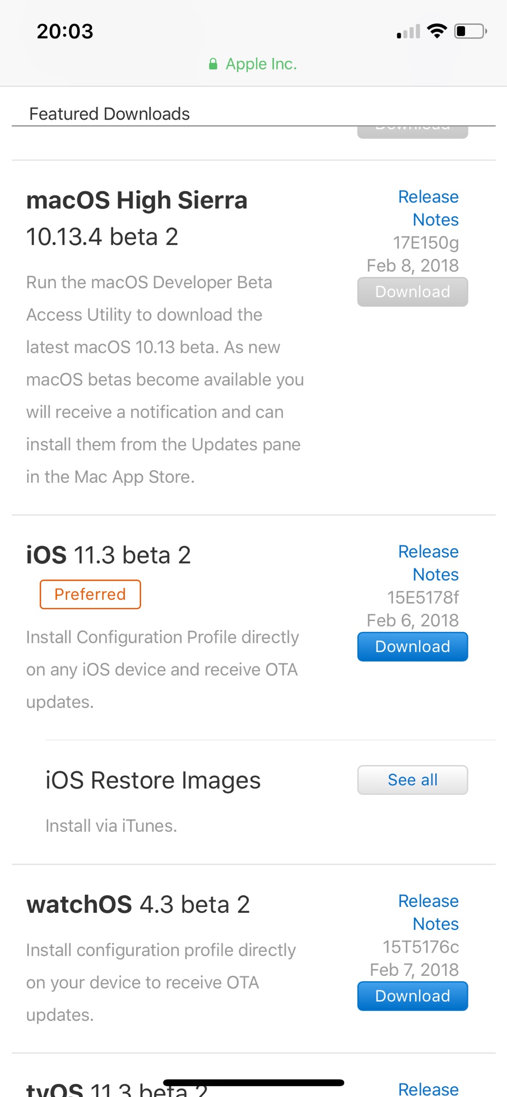Image resolution: width=507 pixels, height=1097 pixels.
Task: Download the watchOS 4.3 beta 2 profile
Action: 413,996
